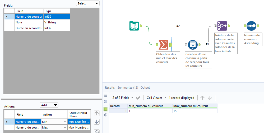Screen dimensions: 264x133
Task: Select the 'Durée en secondes' field row
Action: point(37,28)
